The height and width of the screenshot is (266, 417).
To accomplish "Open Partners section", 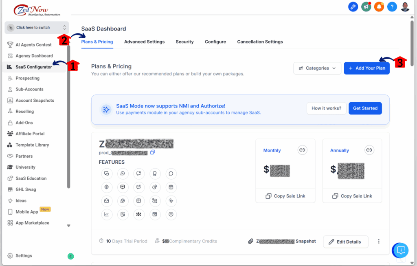I will click(24, 156).
